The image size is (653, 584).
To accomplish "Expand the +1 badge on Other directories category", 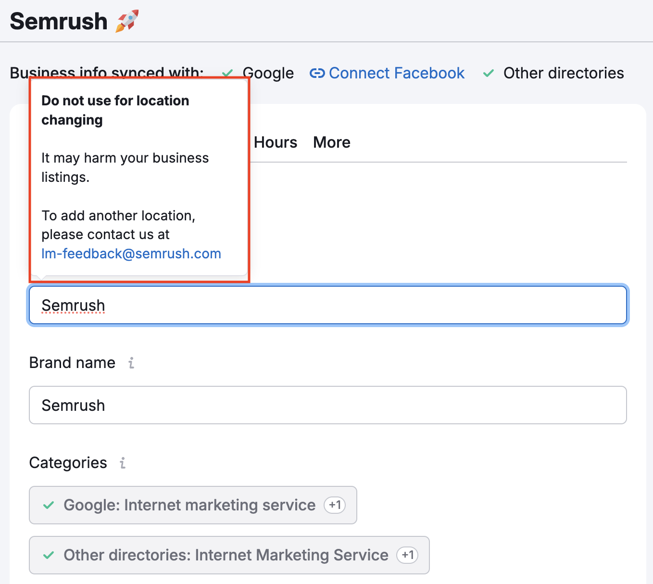I will tap(407, 555).
